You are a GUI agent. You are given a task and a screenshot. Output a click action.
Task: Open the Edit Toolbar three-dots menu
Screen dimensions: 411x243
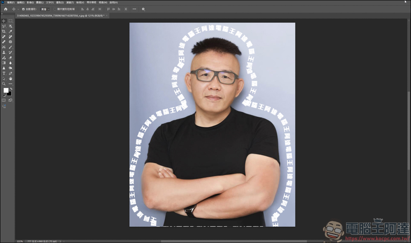[11, 84]
